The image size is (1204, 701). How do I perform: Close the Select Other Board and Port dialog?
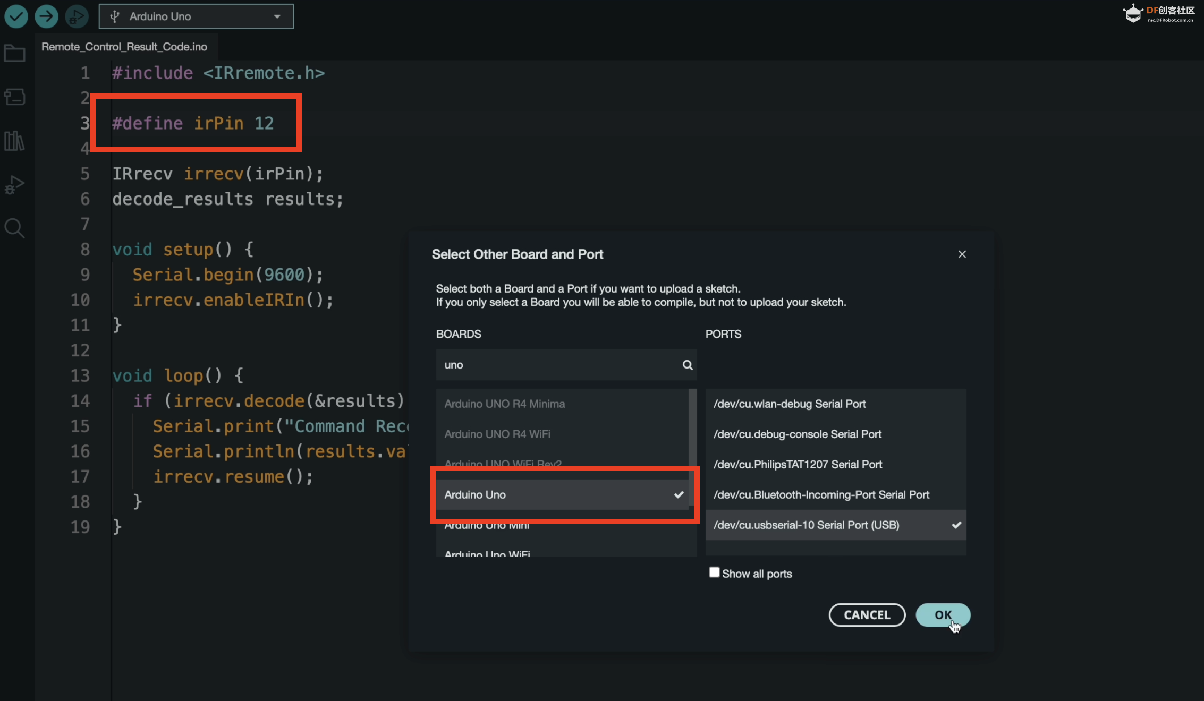coord(962,254)
